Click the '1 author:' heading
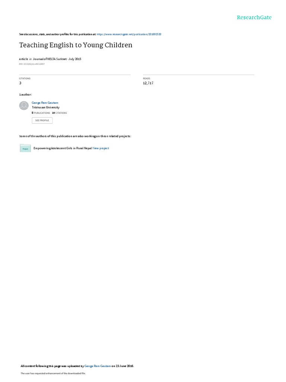 [x=26, y=94]
